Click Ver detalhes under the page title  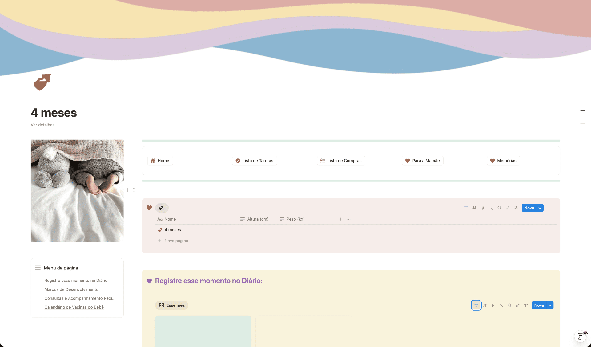point(42,125)
